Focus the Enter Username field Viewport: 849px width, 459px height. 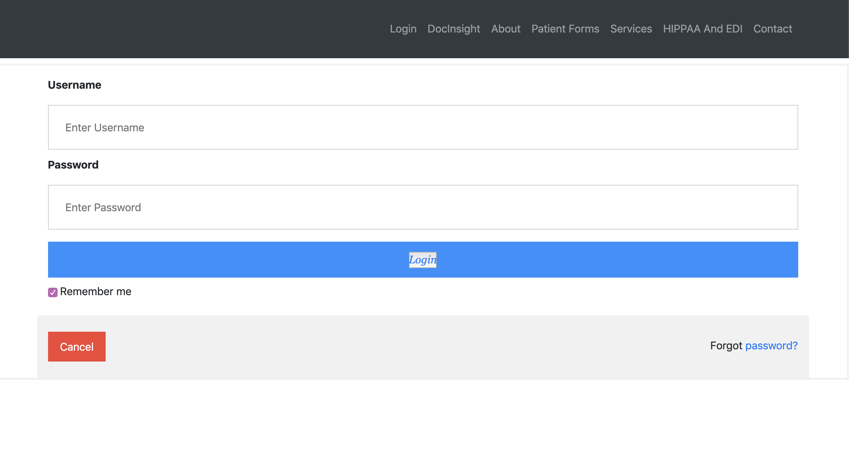tap(423, 127)
